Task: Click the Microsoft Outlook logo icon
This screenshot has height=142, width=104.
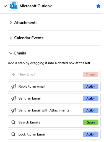Action: pyautogui.click(x=13, y=6)
